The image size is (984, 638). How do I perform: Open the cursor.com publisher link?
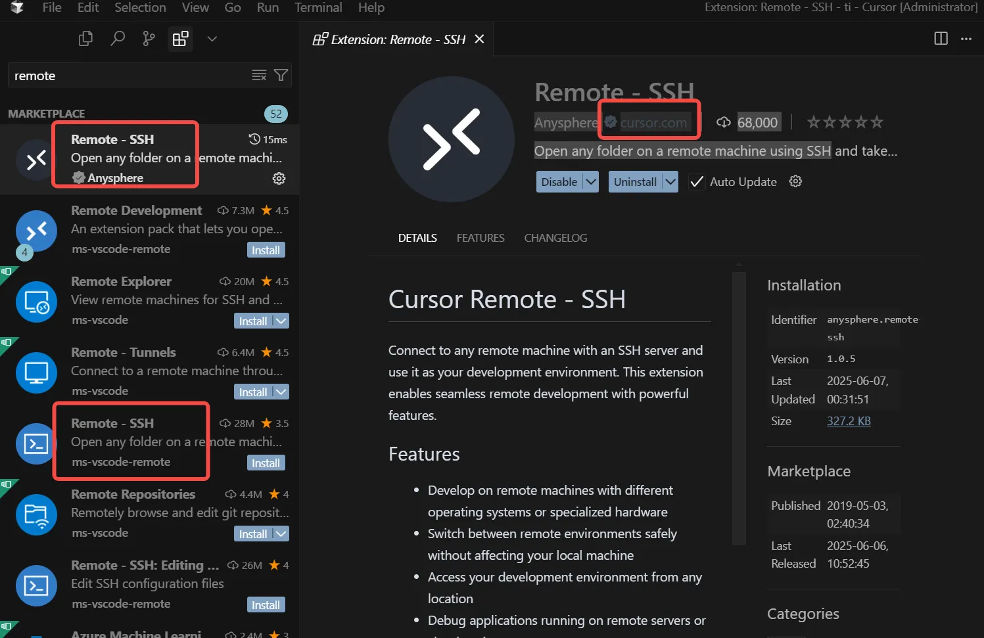(653, 123)
